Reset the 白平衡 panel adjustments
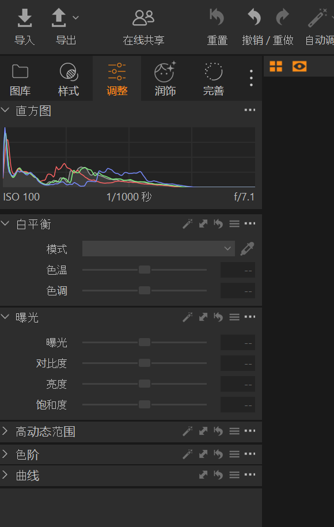 (218, 223)
